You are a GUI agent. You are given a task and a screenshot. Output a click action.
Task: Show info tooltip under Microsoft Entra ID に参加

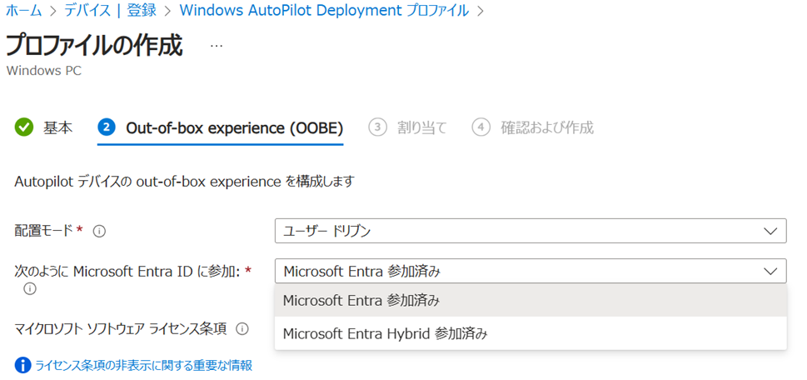29,289
